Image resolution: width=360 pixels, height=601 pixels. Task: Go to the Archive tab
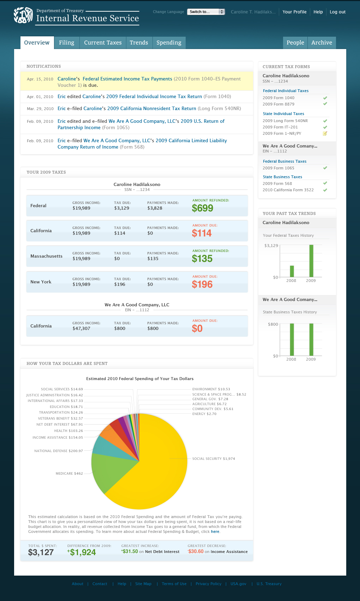(x=322, y=43)
